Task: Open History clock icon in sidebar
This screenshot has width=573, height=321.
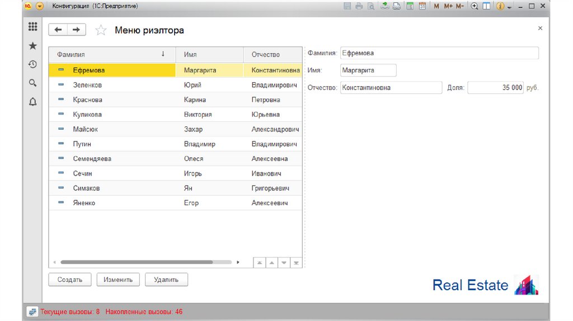Action: pyautogui.click(x=32, y=64)
